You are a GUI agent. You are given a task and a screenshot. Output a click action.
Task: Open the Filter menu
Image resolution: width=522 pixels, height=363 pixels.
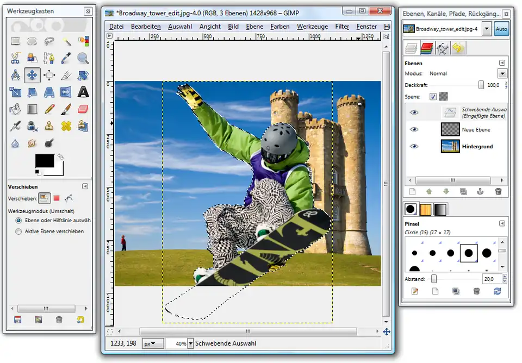[x=342, y=26]
